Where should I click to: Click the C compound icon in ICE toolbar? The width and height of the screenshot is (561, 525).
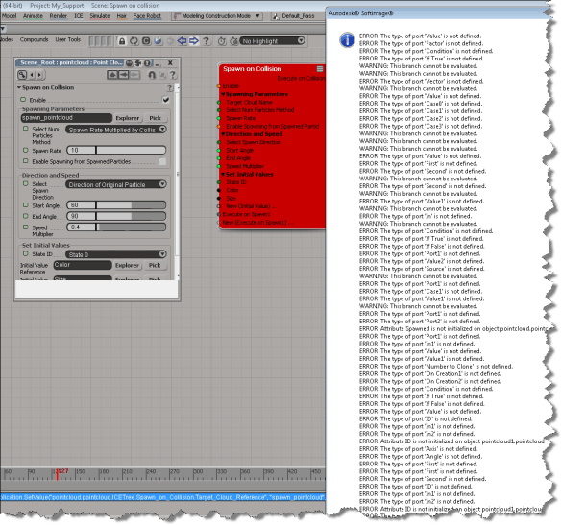pyautogui.click(x=146, y=41)
